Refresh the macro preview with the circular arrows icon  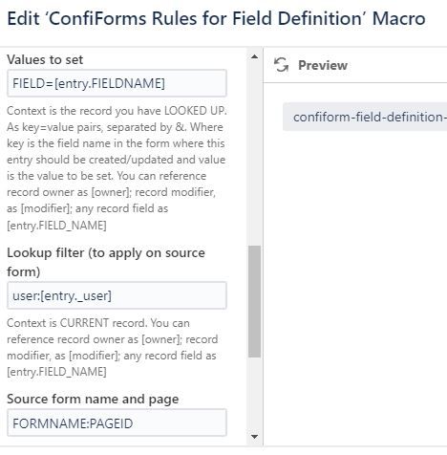281,65
